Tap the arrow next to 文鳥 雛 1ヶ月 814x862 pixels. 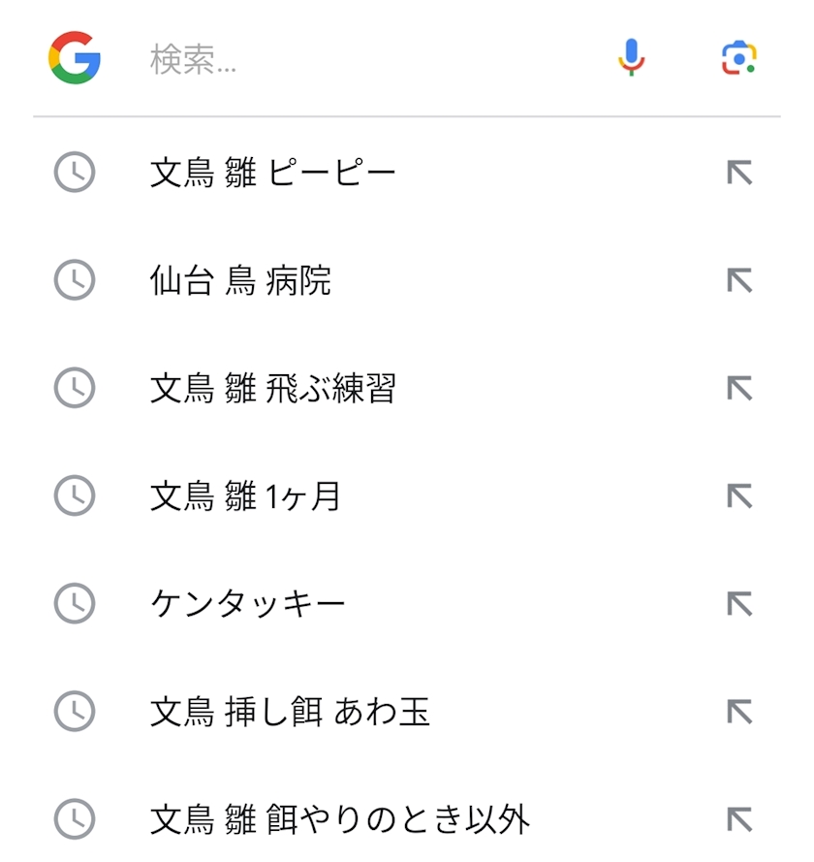(739, 495)
